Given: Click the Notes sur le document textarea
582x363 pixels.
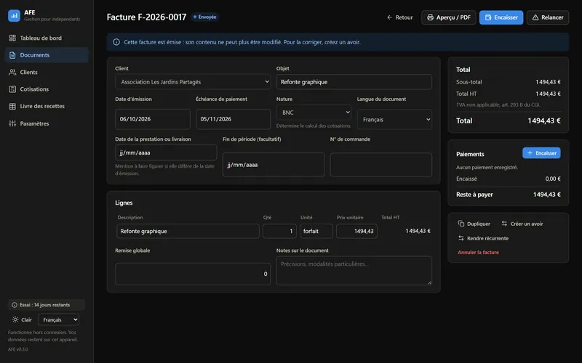Looking at the screenshot, I should pyautogui.click(x=354, y=270).
